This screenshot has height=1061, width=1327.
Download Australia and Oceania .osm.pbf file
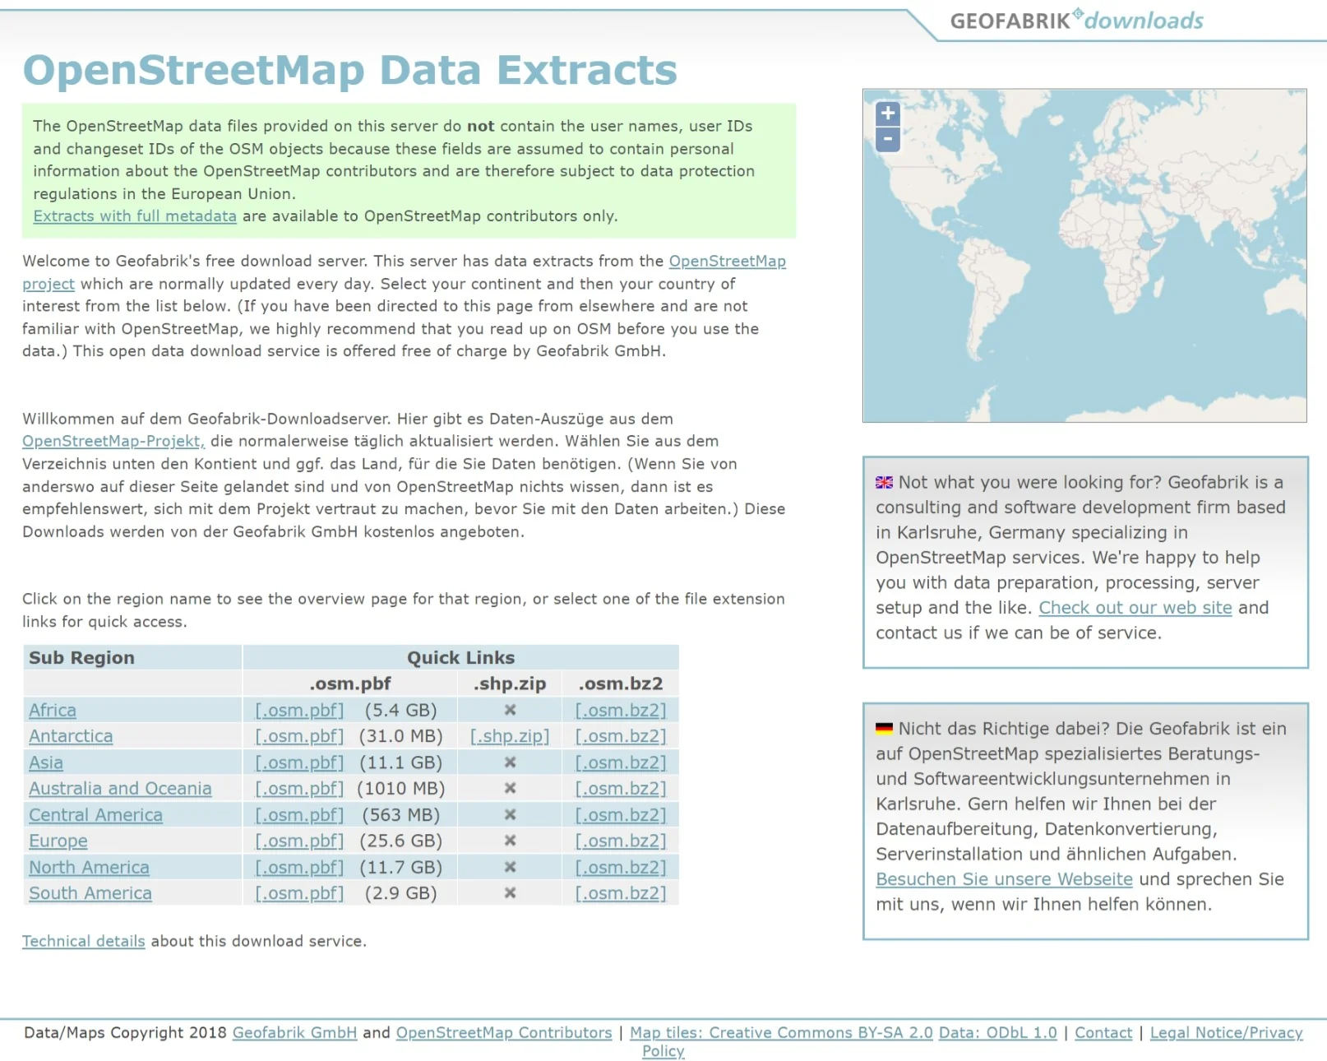(299, 789)
